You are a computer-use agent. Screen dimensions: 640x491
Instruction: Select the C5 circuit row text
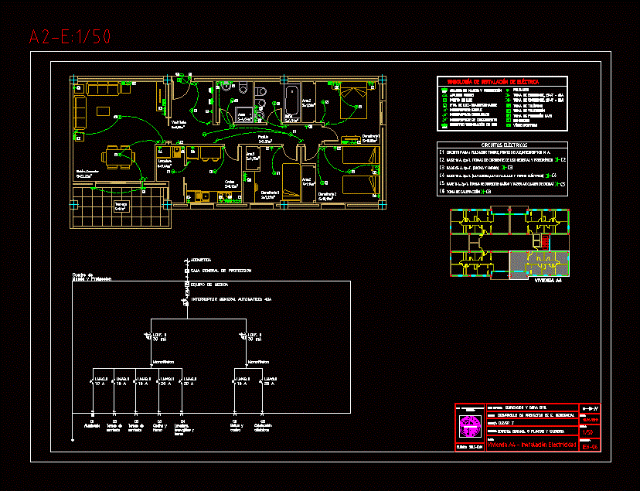(496, 184)
